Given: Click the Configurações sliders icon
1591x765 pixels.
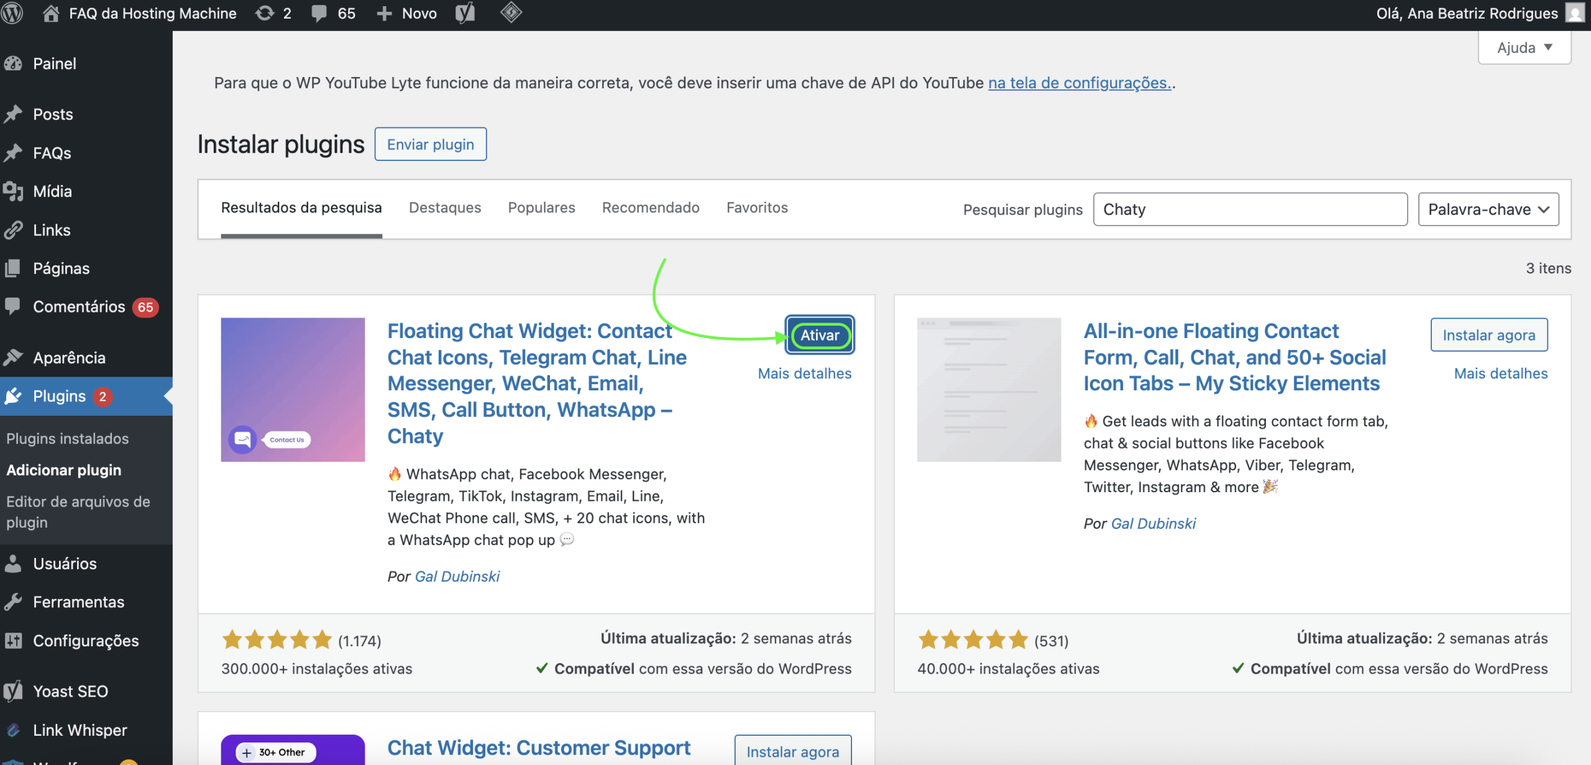Looking at the screenshot, I should pyautogui.click(x=13, y=641).
